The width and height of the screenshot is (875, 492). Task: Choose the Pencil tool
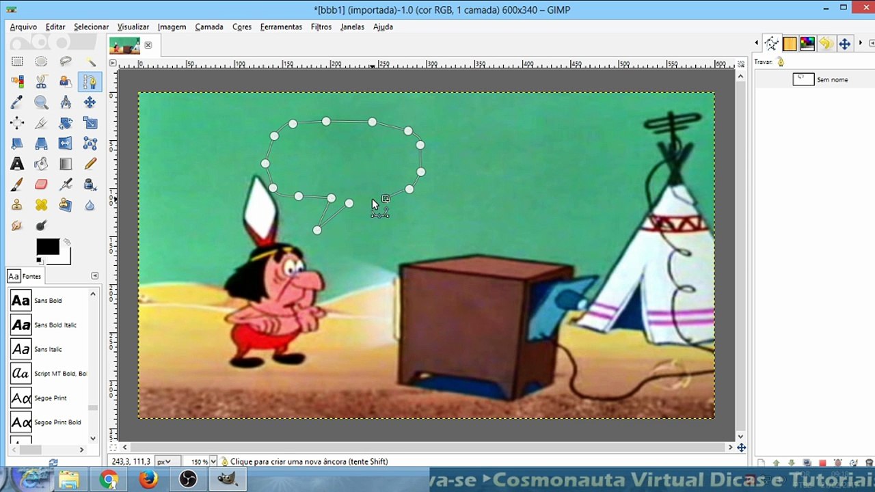pos(90,164)
